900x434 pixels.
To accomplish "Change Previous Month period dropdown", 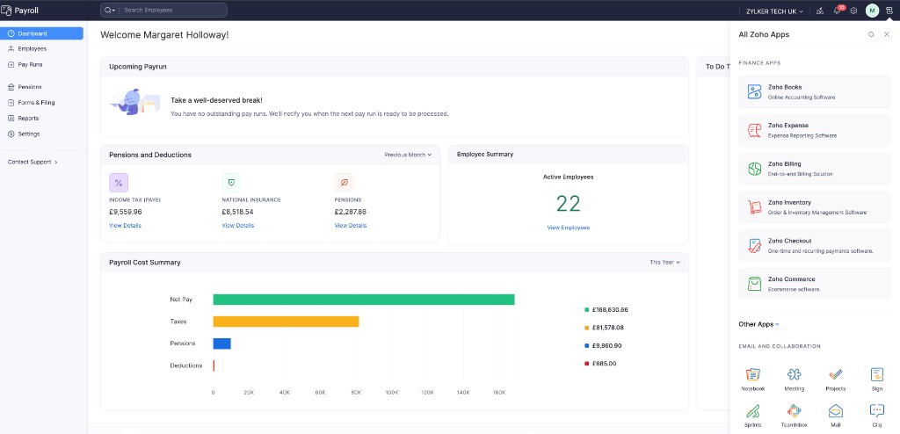I will tap(408, 155).
